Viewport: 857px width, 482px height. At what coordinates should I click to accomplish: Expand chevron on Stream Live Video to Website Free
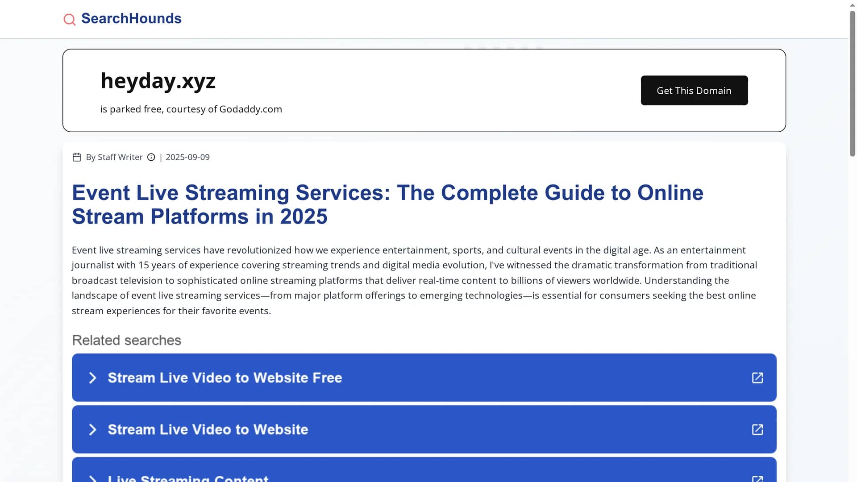[92, 378]
